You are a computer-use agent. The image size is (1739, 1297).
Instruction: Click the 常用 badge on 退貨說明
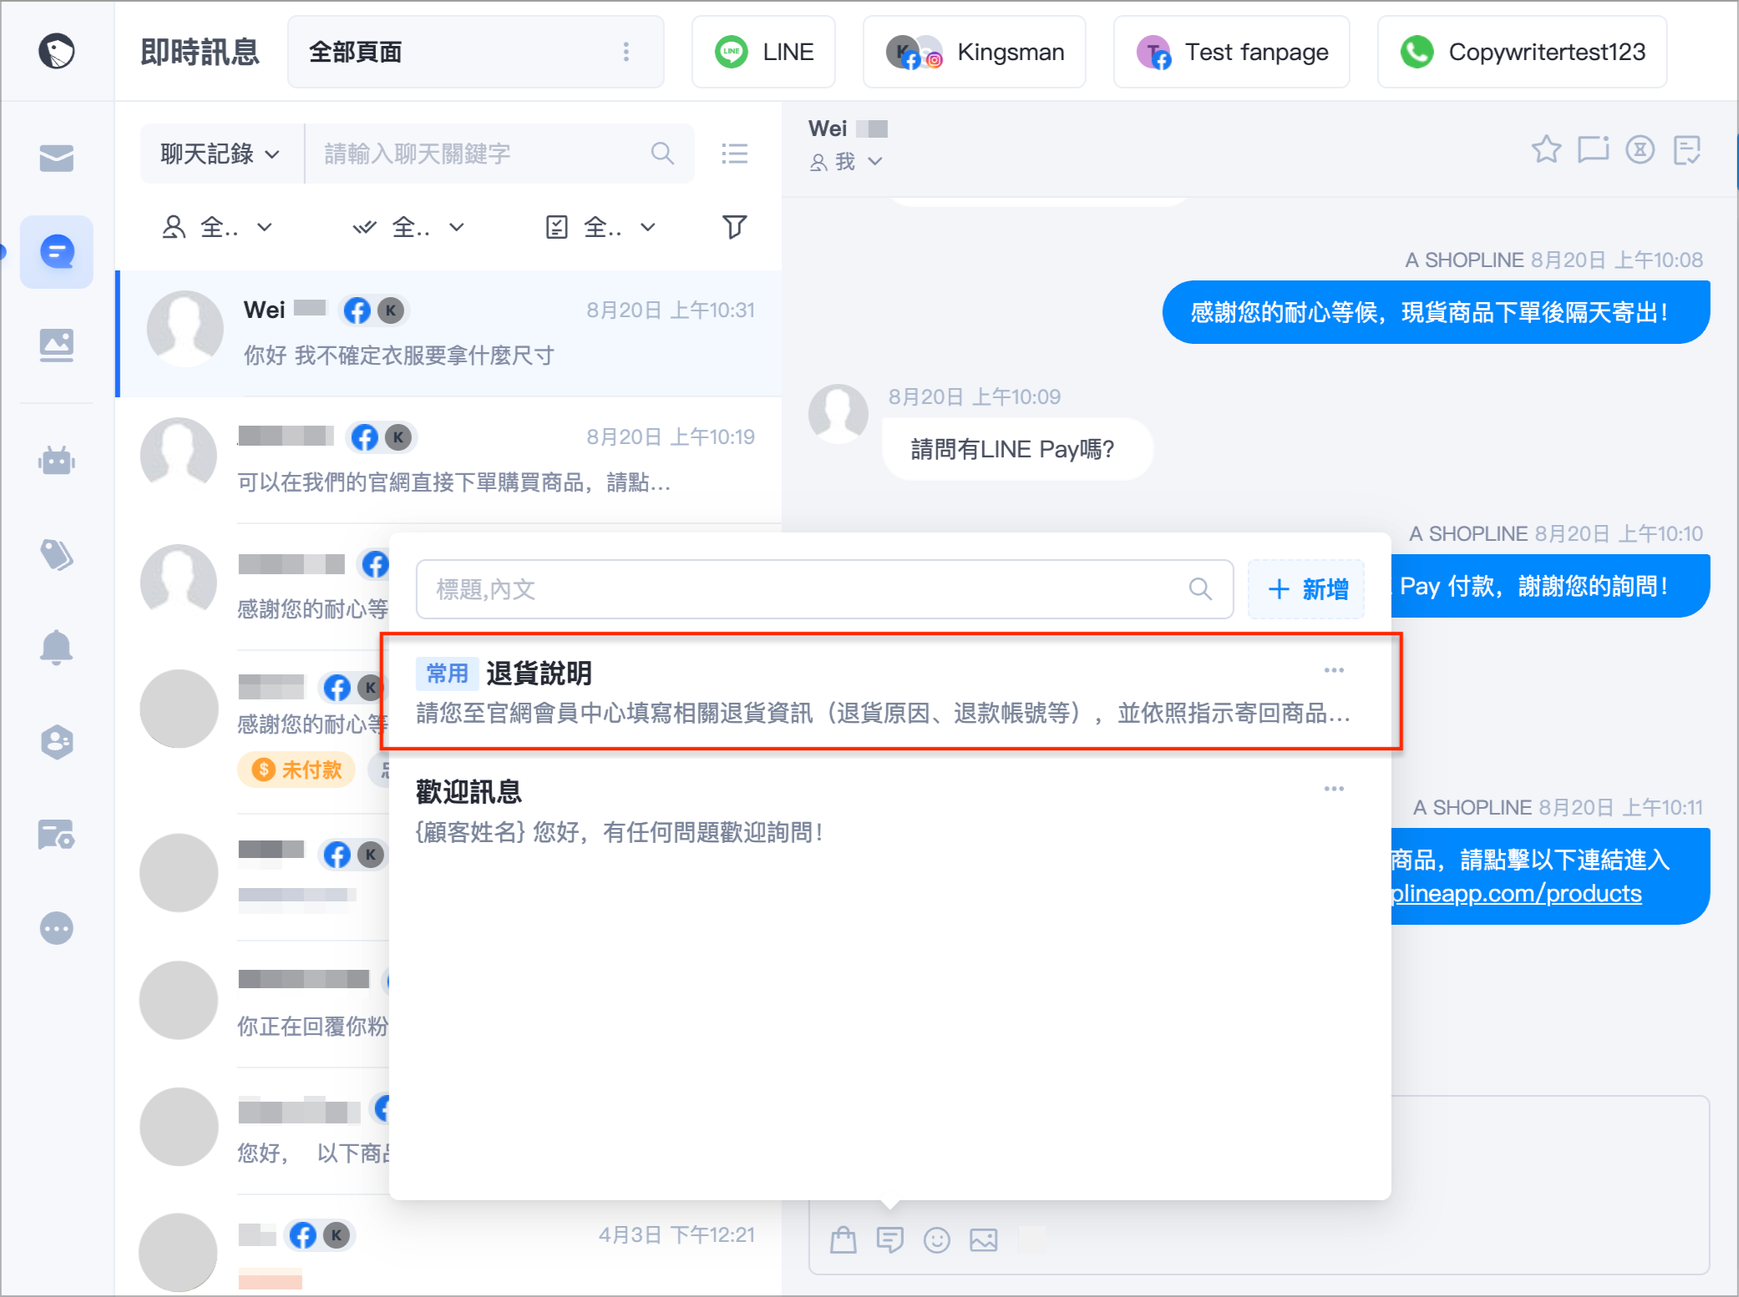(x=447, y=673)
